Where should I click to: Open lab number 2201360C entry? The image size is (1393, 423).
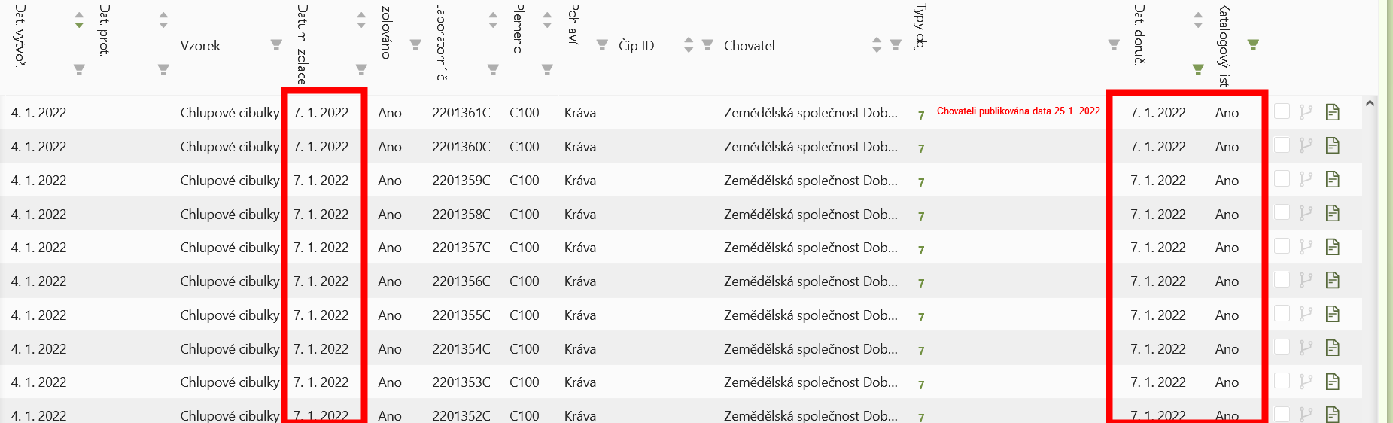coord(461,147)
